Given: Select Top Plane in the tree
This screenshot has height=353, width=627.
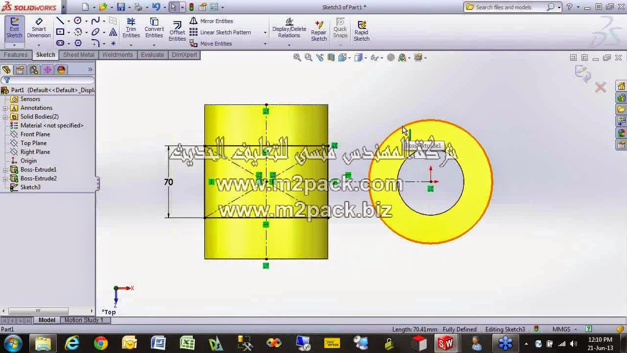Looking at the screenshot, I should pyautogui.click(x=33, y=143).
